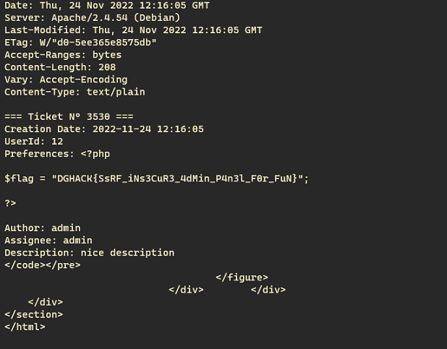Click the closing </section> tag
Image resolution: width=447 pixels, height=349 pixels.
34,314
